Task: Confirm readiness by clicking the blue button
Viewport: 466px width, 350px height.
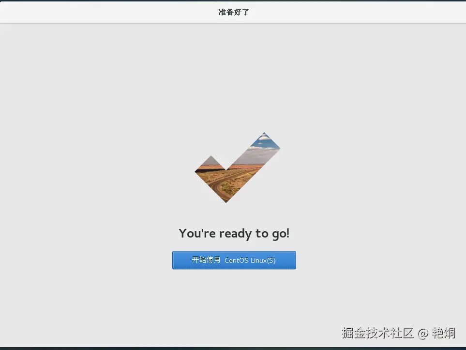Action: click(234, 260)
